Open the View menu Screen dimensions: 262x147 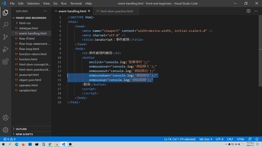coord(46,3)
